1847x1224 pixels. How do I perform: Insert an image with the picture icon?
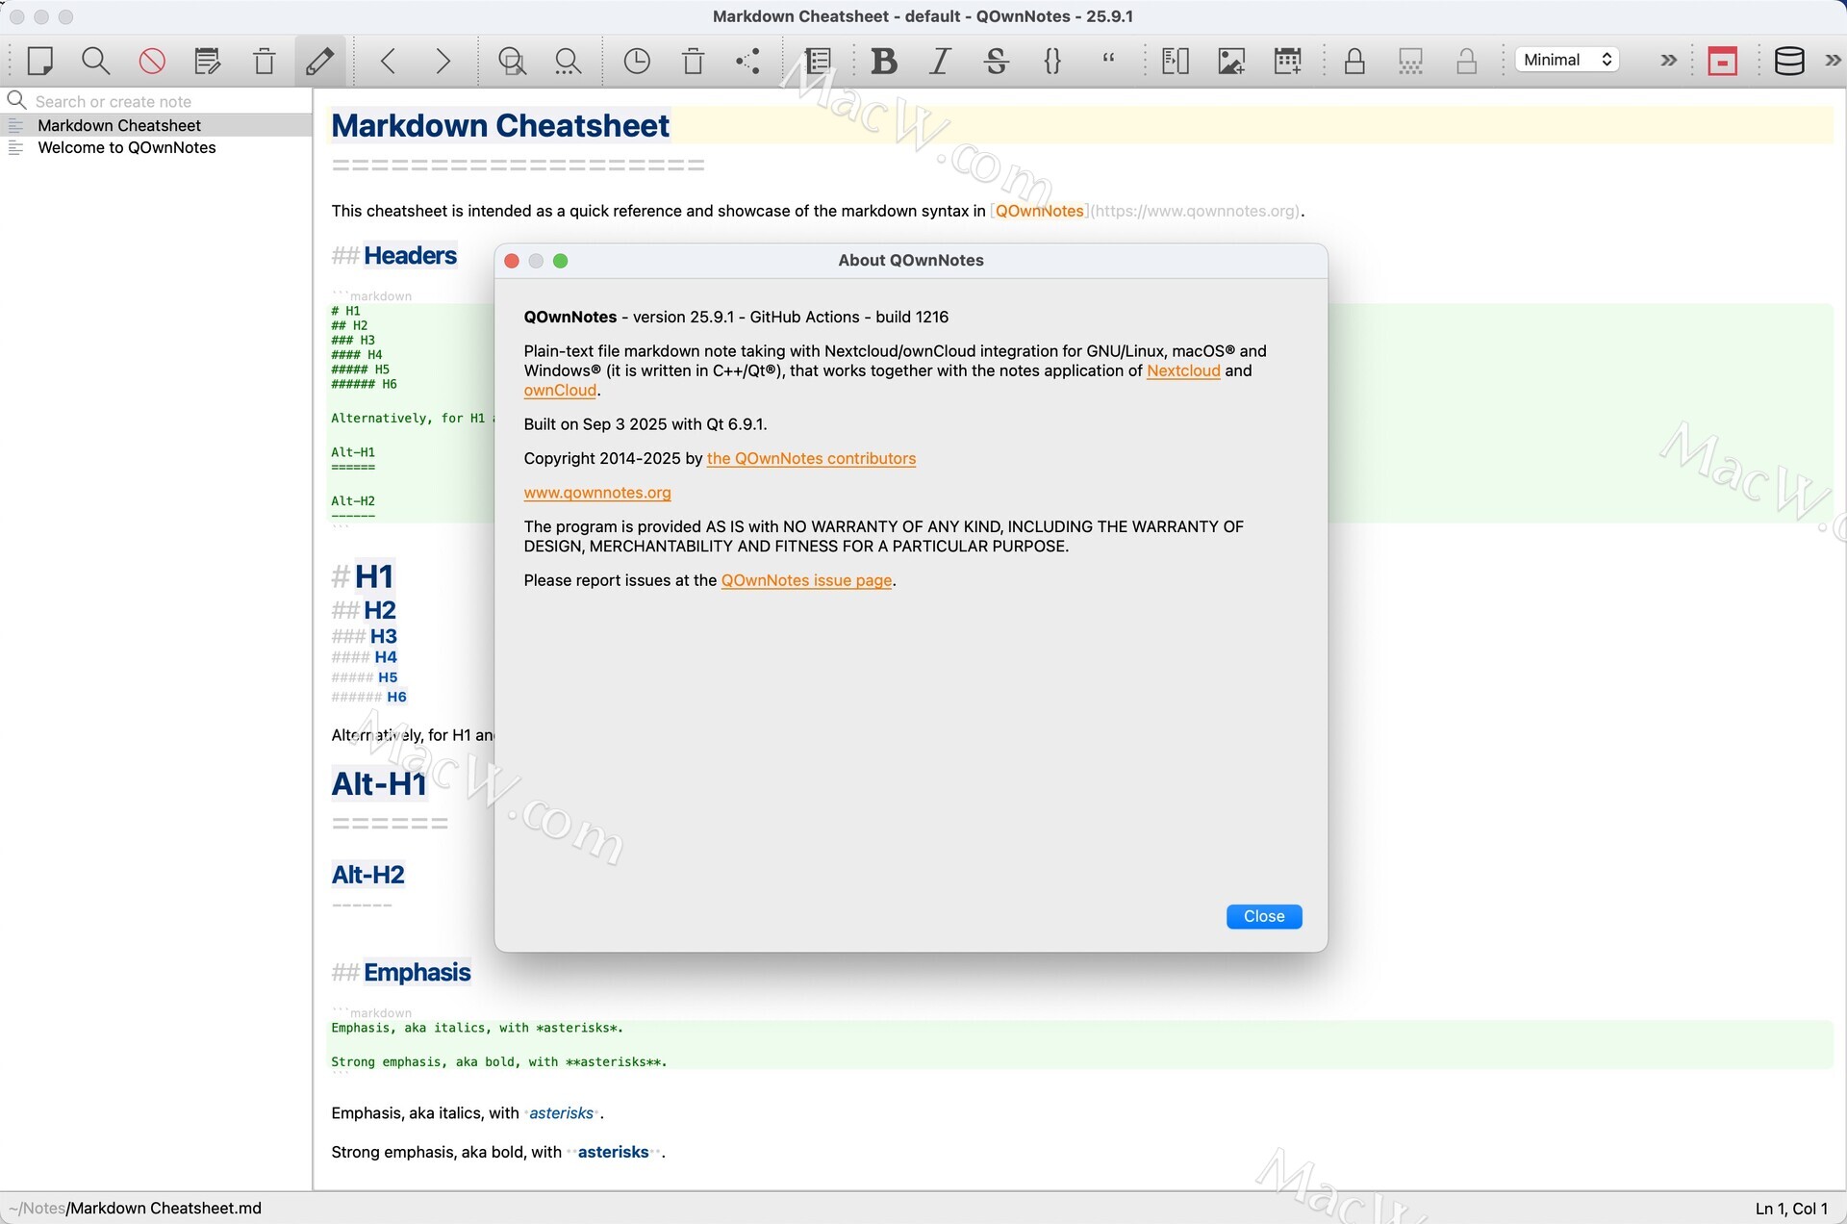tap(1231, 61)
